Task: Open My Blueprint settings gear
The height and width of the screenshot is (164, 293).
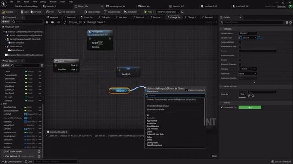Action: click(x=42, y=65)
